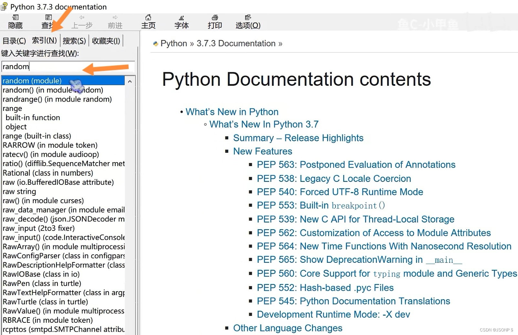The image size is (518, 335).
Task: Open PEP 552 Hash-based .pyc Files link
Action: 325,288
